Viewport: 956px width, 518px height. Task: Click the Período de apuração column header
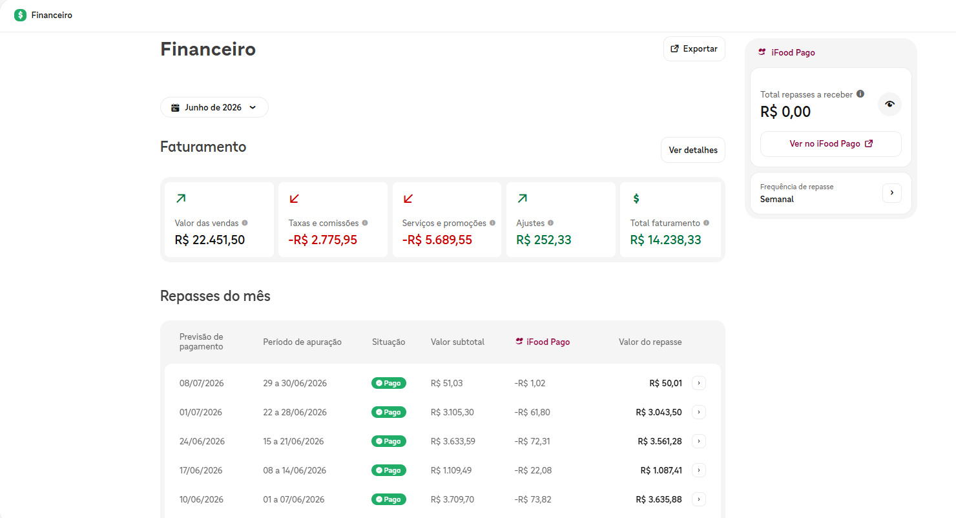click(x=302, y=342)
